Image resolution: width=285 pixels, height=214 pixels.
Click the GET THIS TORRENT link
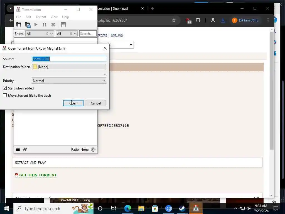[38, 175]
